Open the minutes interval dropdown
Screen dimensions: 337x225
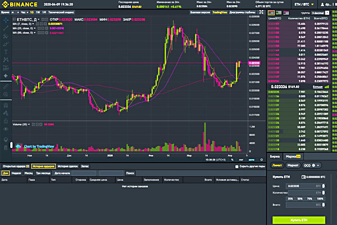16,12
